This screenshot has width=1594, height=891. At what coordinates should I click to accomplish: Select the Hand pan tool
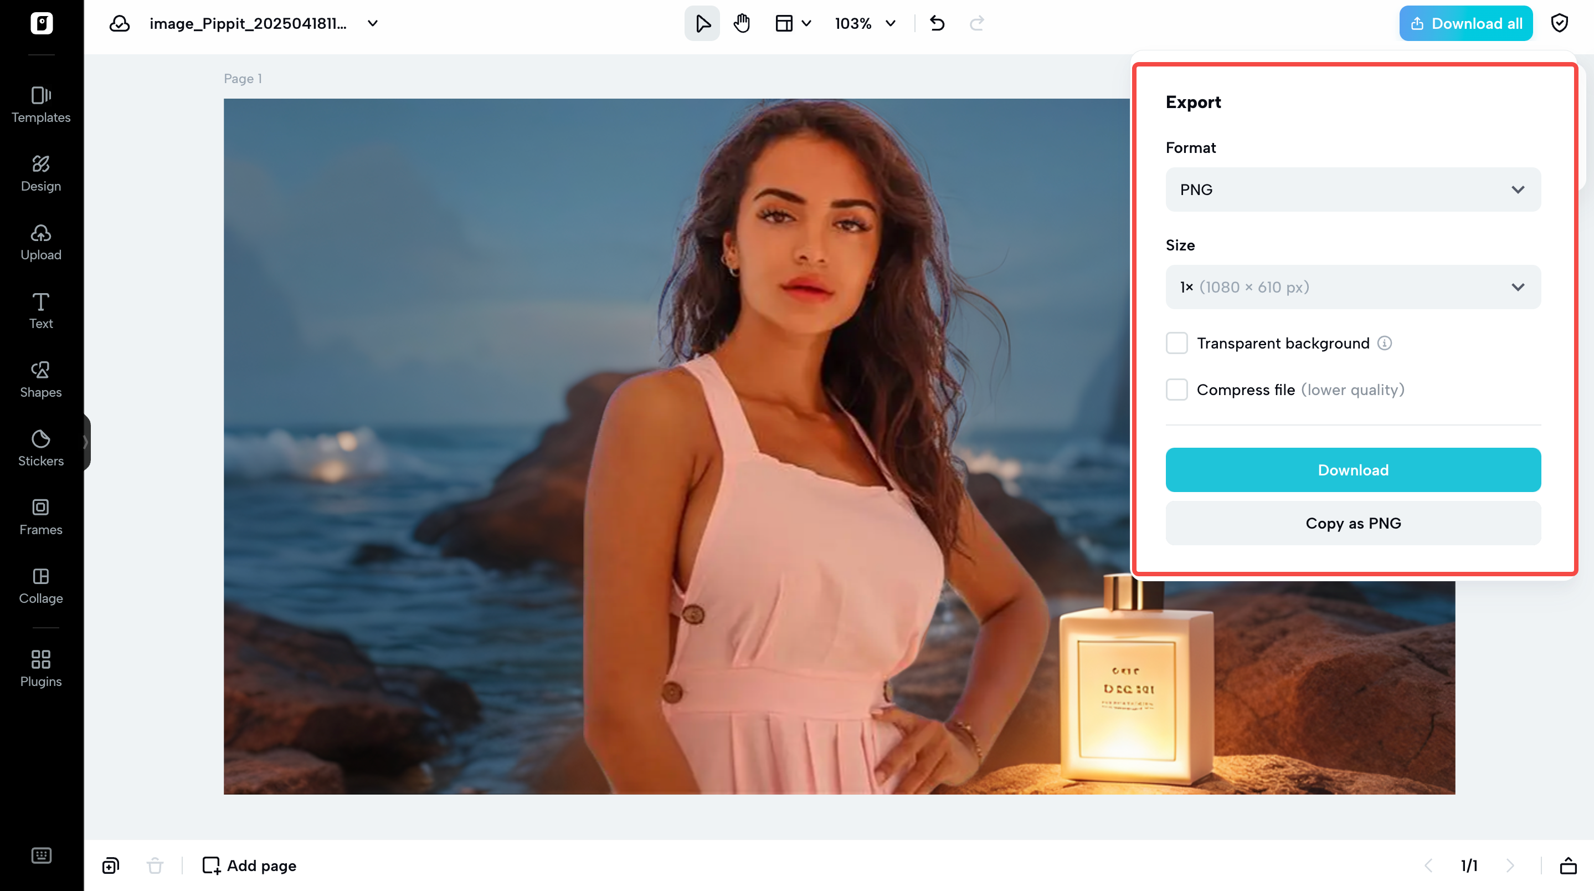(742, 23)
